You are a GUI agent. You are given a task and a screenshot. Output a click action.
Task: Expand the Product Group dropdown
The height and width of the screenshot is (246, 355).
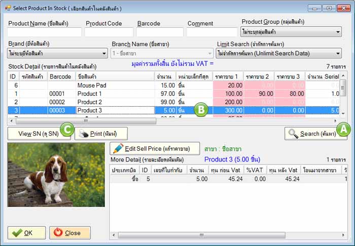[x=291, y=32]
